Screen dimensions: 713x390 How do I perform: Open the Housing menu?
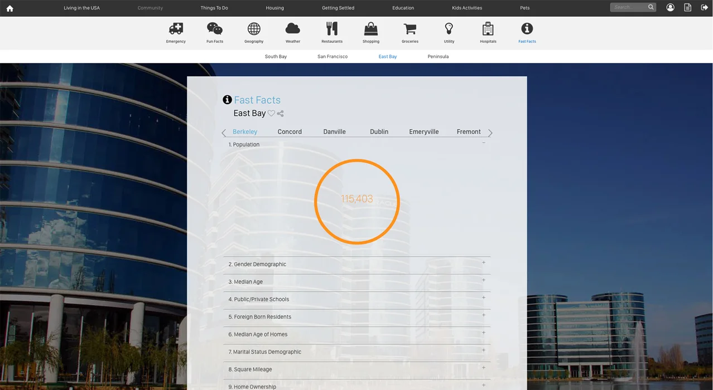[274, 8]
